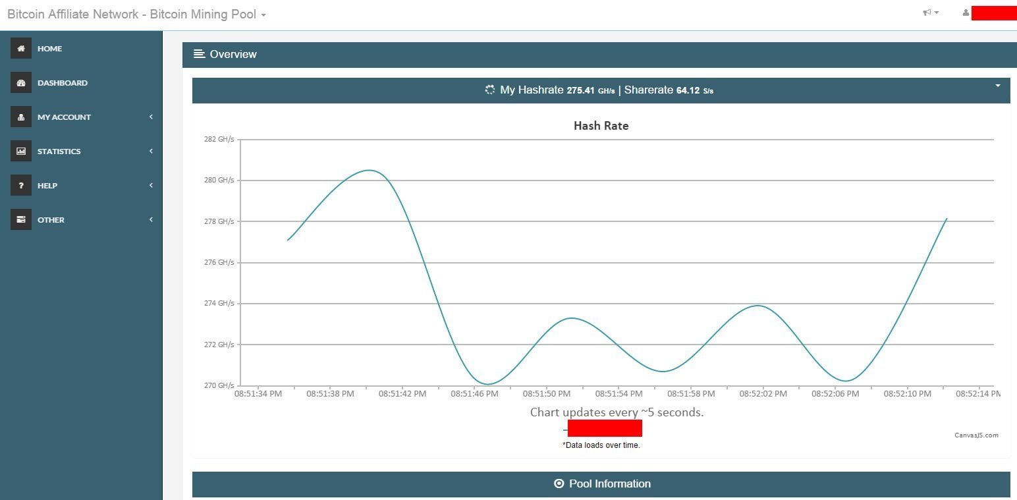
Task: Expand the My Account submenu arrow
Action: 151,117
